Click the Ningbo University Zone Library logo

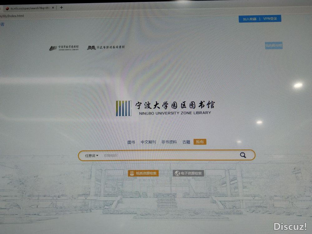pyautogui.click(x=165, y=108)
